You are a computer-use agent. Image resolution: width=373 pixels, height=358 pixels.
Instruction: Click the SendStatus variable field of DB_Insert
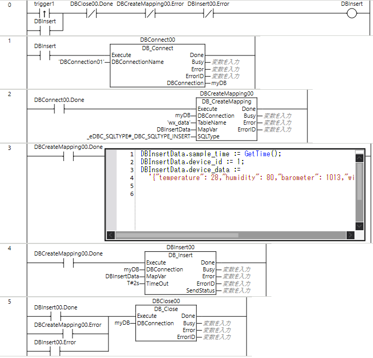coord(236,290)
